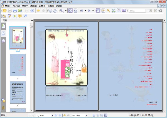Open the 文件(F) menu

coord(8,6)
